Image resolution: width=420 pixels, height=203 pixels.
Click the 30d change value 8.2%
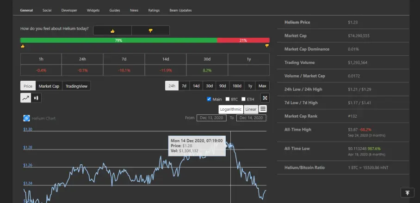(207, 70)
